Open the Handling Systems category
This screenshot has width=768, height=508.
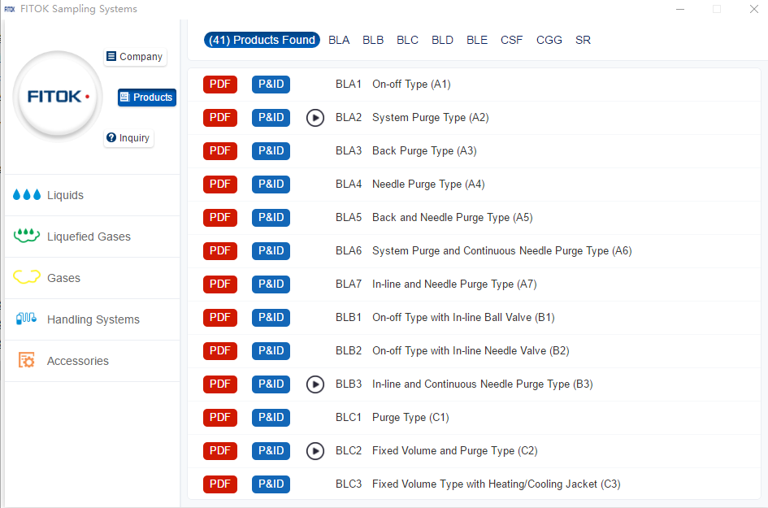tap(93, 319)
